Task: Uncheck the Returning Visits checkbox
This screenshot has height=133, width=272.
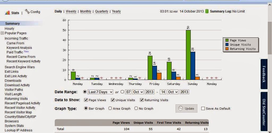Action: [x=142, y=100]
